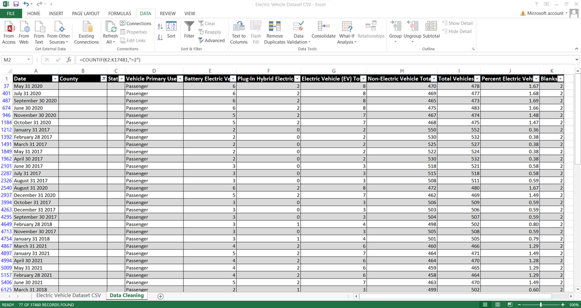Click Reapply filter
Image resolution: width=581 pixels, height=308 pixels.
[x=210, y=32]
